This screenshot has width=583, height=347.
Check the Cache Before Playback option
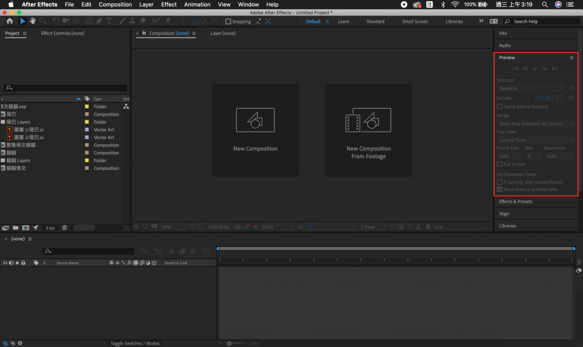(x=499, y=107)
